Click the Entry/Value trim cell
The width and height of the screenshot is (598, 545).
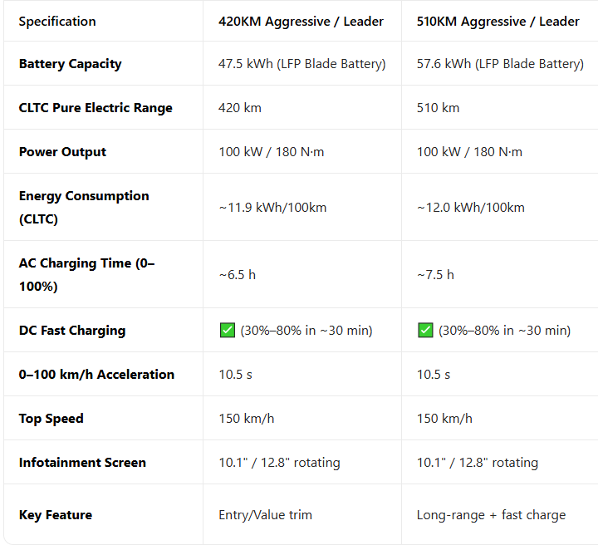[265, 515]
